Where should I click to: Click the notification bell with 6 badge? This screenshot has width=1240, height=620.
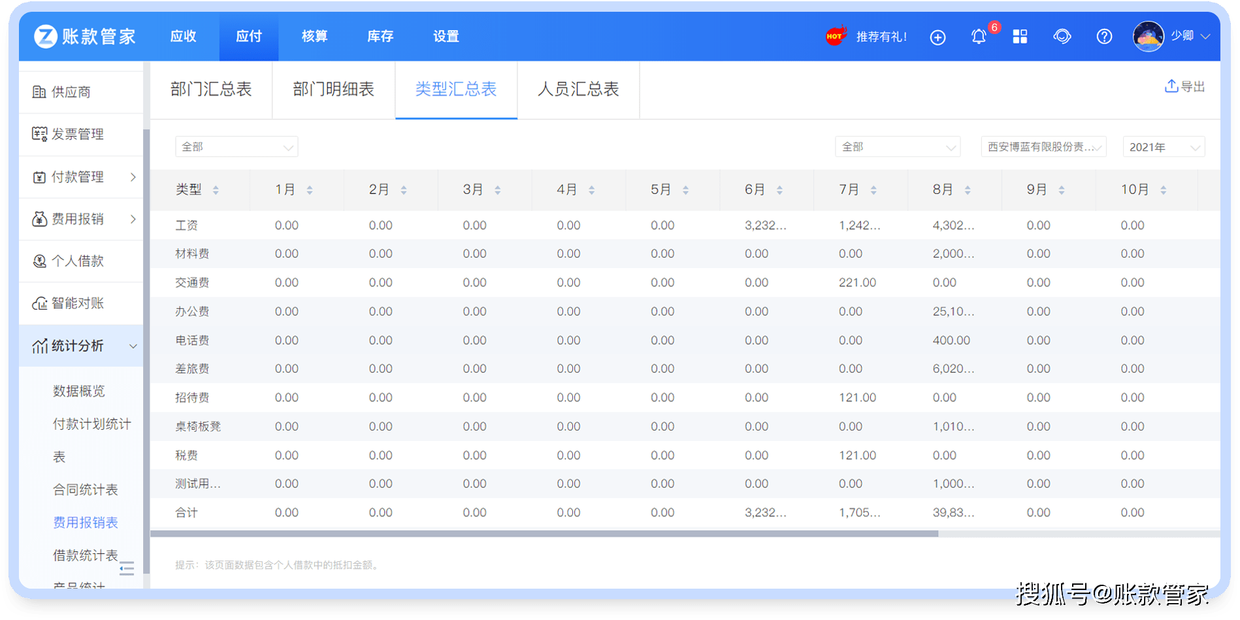[978, 37]
